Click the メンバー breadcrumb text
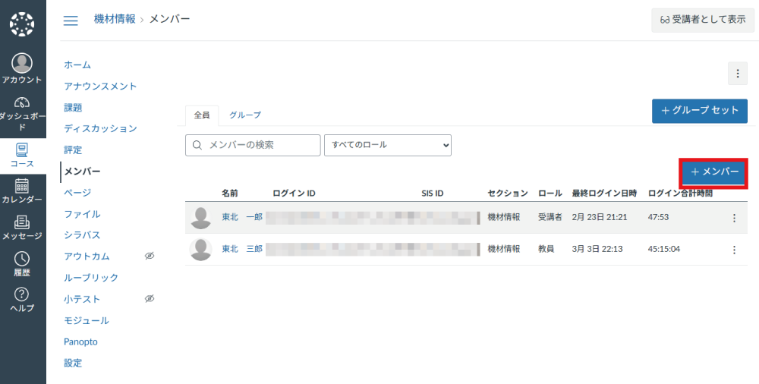The image size is (759, 384). tap(169, 19)
